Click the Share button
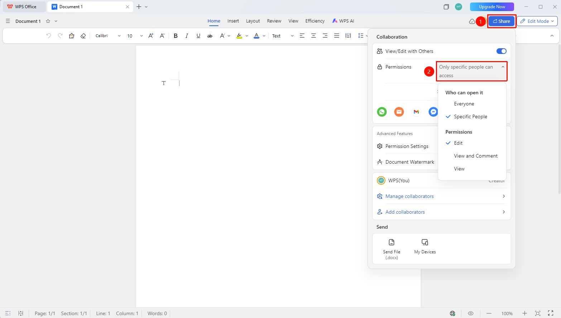Viewport: 561px width, 318px height. (502, 21)
